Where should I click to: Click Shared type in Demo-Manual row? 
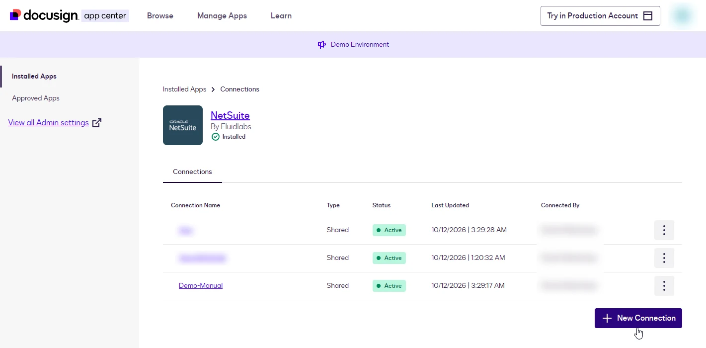(x=338, y=286)
